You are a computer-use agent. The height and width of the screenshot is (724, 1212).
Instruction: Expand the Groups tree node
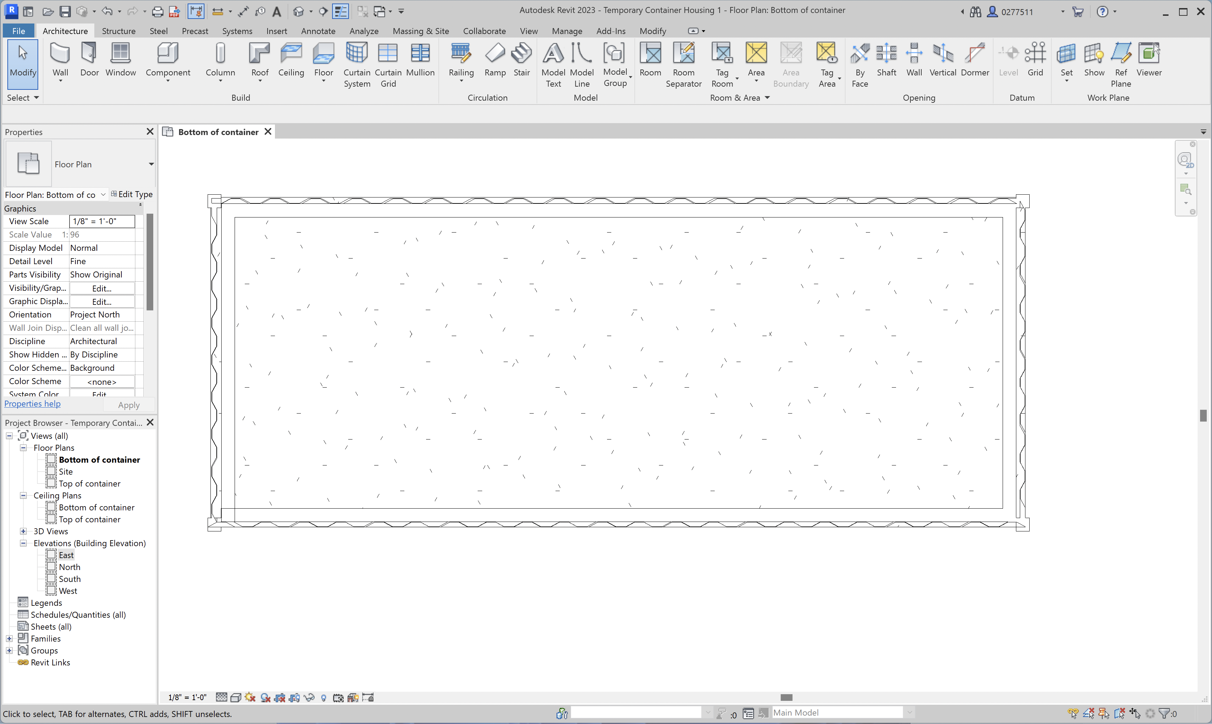(9, 650)
